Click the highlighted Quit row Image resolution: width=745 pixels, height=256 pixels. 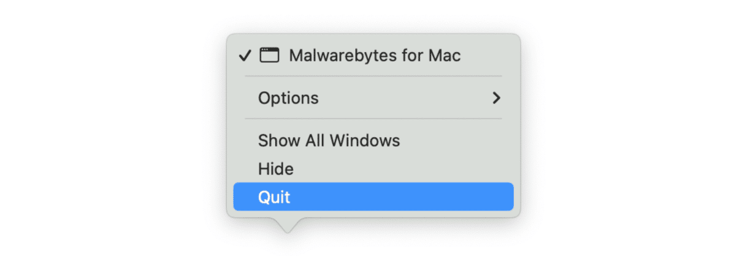click(x=373, y=197)
